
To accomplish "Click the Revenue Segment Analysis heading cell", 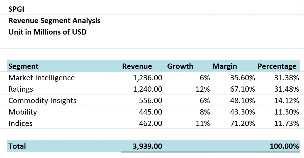I will [x=54, y=21].
